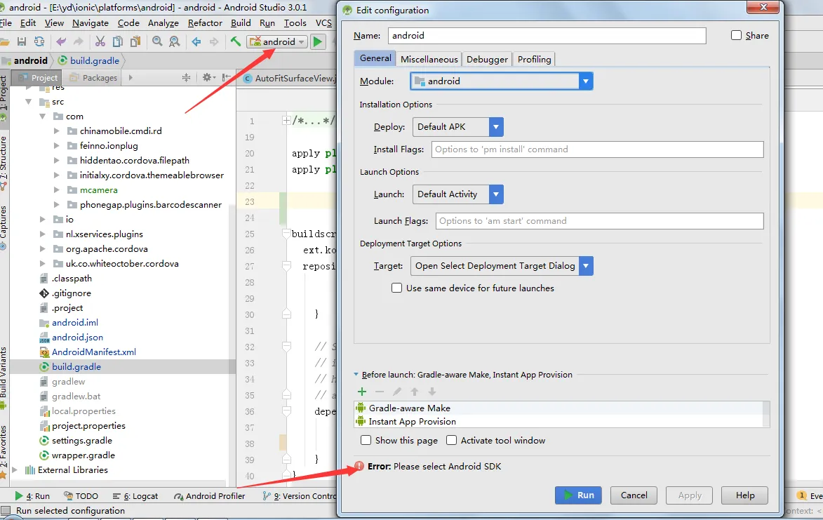The width and height of the screenshot is (823, 520).
Task: Click the Make Project hammer icon
Action: pos(236,41)
